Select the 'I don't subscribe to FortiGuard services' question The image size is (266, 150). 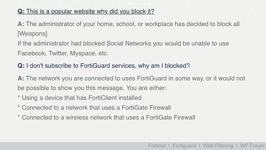tap(104, 66)
